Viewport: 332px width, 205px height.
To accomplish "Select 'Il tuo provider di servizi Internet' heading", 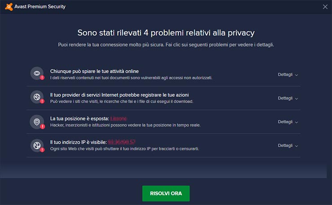I will pyautogui.click(x=119, y=95).
